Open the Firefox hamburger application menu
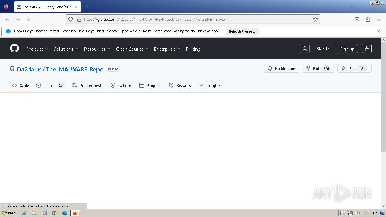 (379, 19)
